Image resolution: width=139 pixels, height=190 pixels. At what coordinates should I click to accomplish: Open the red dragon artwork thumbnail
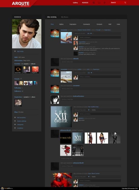61,180
